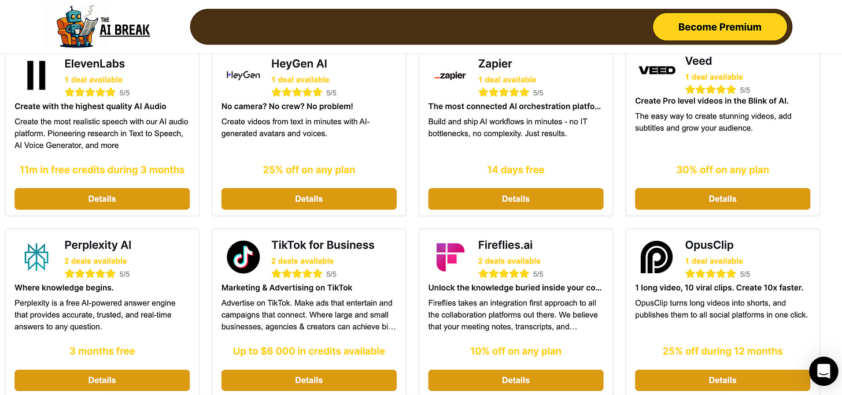The height and width of the screenshot is (395, 842).
Task: Open Details for ElevenLabs deal
Action: [102, 199]
